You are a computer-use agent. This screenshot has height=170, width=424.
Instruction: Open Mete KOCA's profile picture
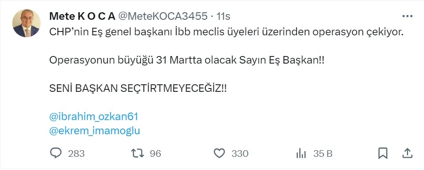point(26,23)
